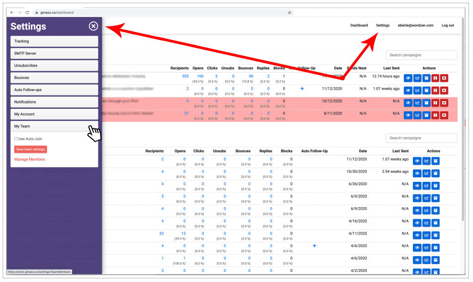The height and width of the screenshot is (282, 473).
Task: Expand the Tracking settings section
Action: 54,41
